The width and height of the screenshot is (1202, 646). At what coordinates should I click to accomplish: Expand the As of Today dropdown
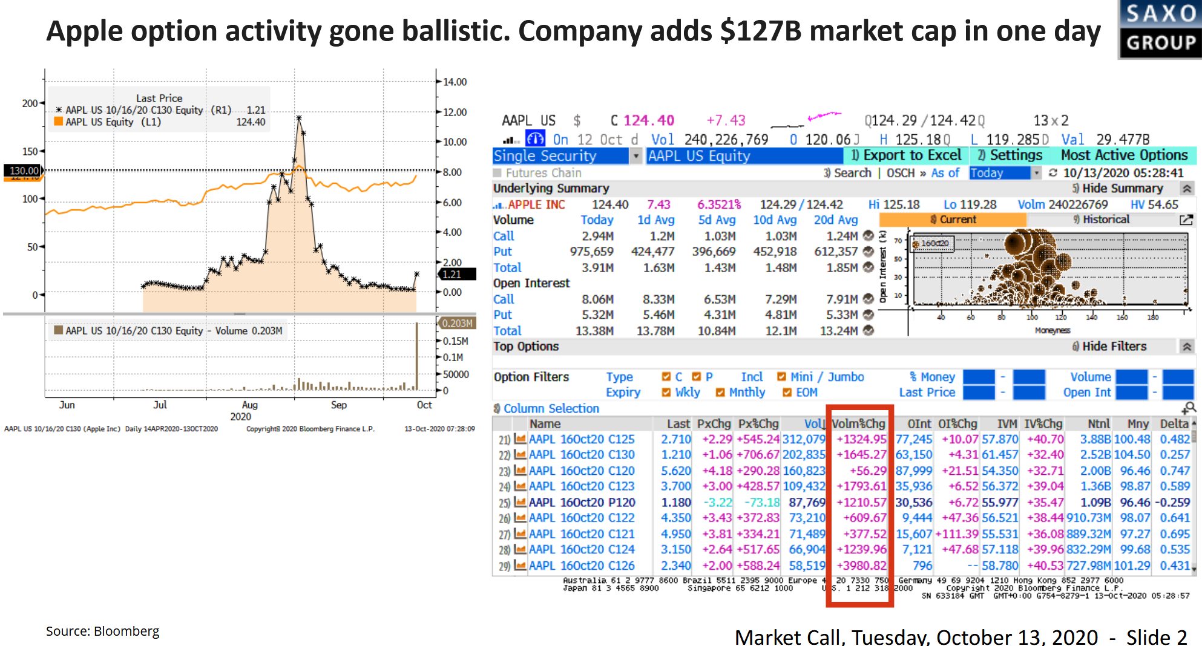[1036, 173]
